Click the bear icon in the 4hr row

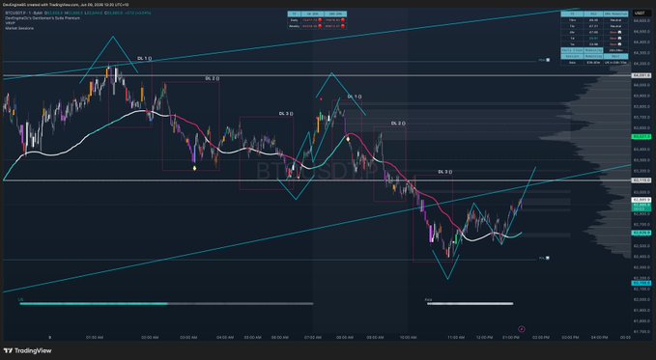619,32
